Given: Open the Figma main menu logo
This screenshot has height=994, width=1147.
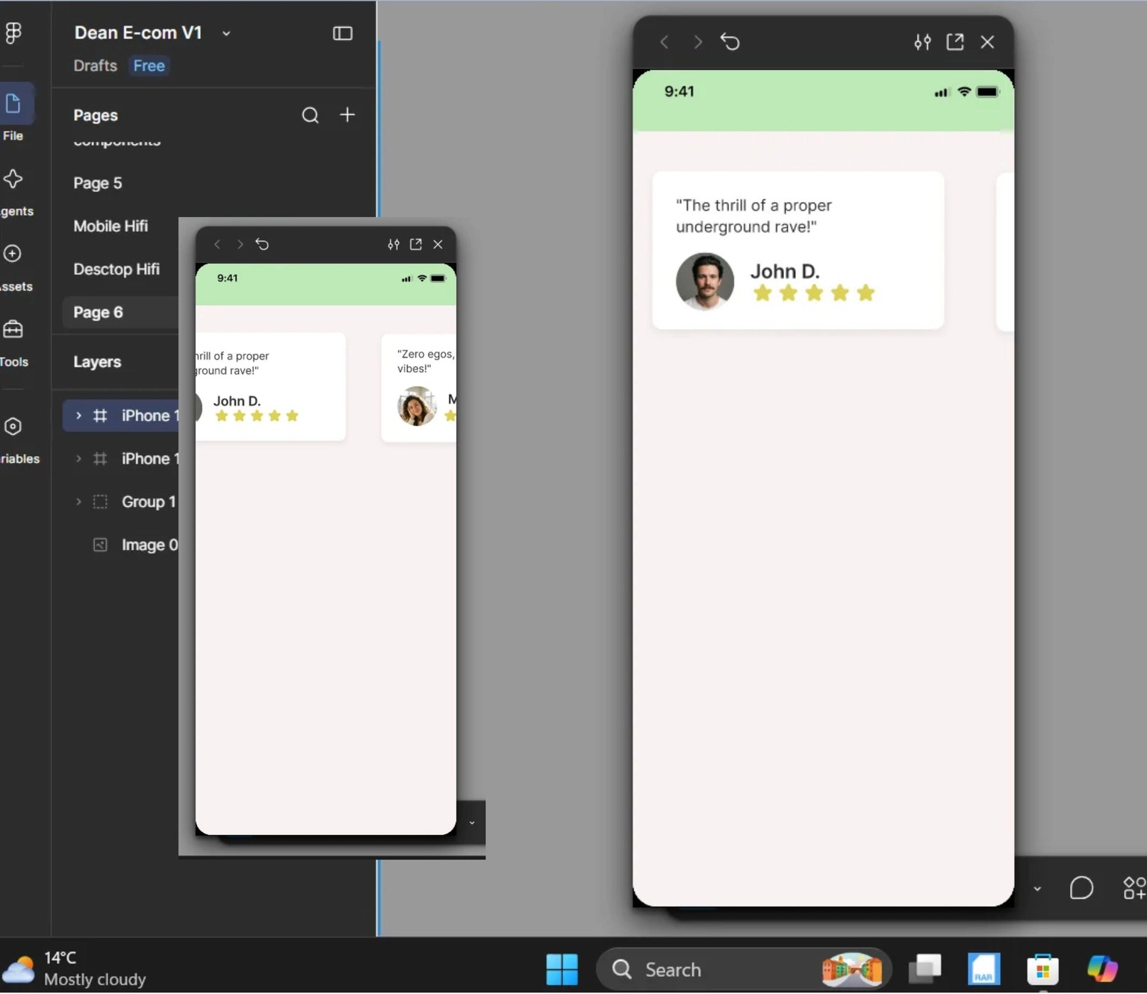Looking at the screenshot, I should click(13, 33).
